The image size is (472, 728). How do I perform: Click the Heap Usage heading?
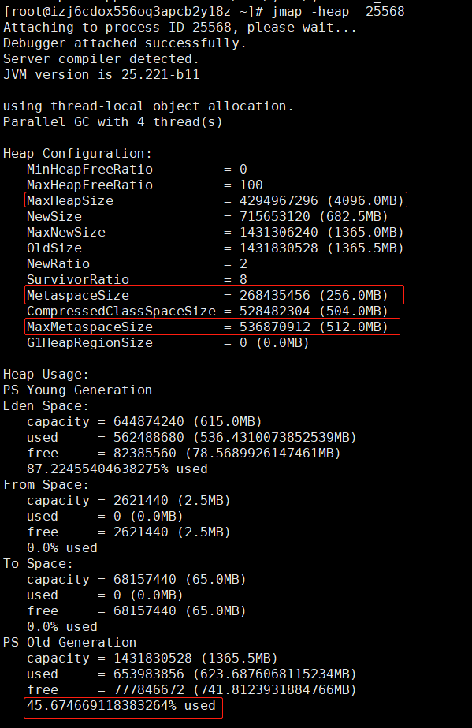click(46, 374)
